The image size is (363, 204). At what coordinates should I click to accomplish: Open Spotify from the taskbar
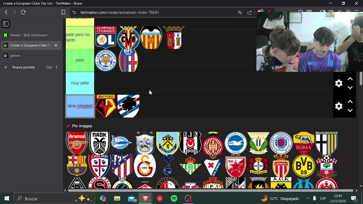[174, 199]
